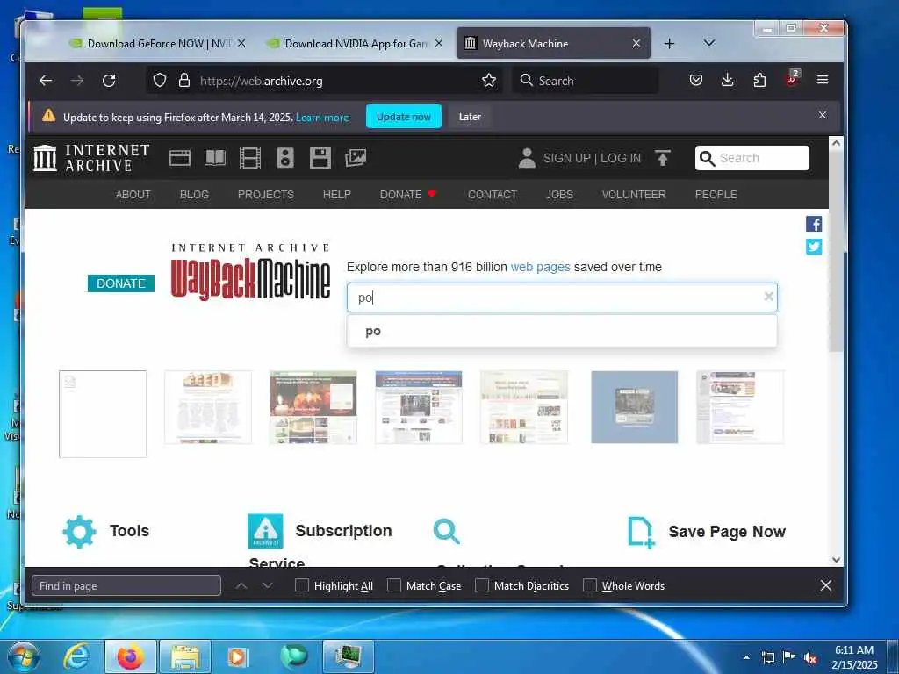Click the Save Page Now document icon
Image resolution: width=899 pixels, height=674 pixels.
click(640, 533)
